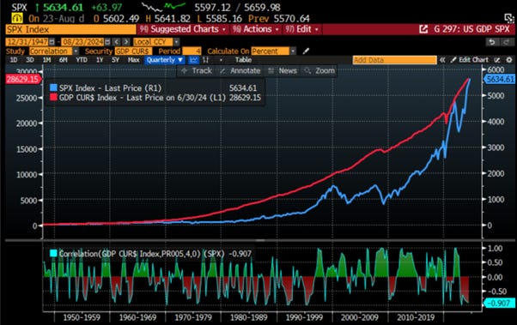Click the Period value field
Viewport: 517px width, 325px height.
[192, 51]
